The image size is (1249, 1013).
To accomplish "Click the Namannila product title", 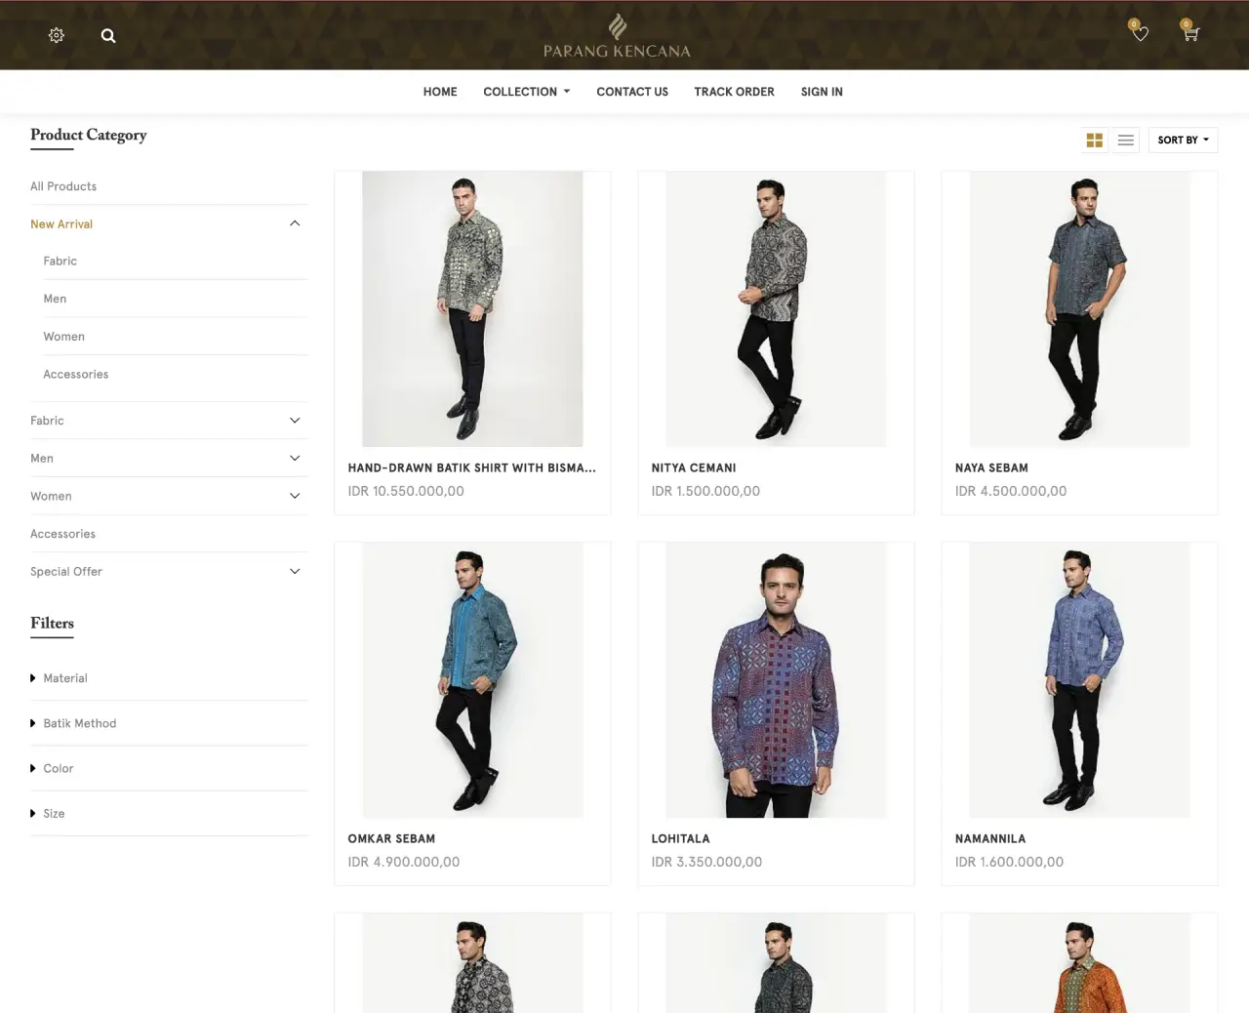I will pos(990,839).
